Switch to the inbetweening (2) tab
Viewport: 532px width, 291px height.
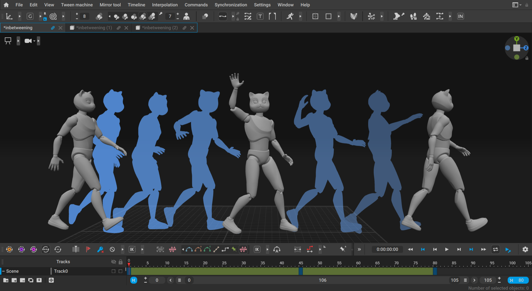point(160,28)
